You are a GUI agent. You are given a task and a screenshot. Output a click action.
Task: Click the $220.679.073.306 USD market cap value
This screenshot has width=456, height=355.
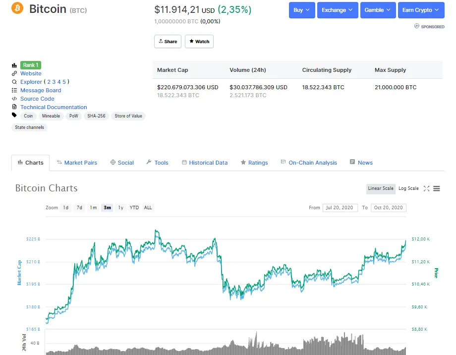coord(187,87)
